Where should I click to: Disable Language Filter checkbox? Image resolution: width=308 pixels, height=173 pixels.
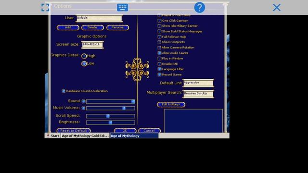[159, 69]
